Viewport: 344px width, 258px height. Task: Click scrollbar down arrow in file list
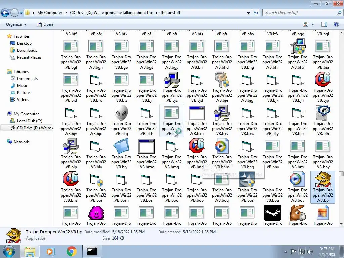pos(341,224)
